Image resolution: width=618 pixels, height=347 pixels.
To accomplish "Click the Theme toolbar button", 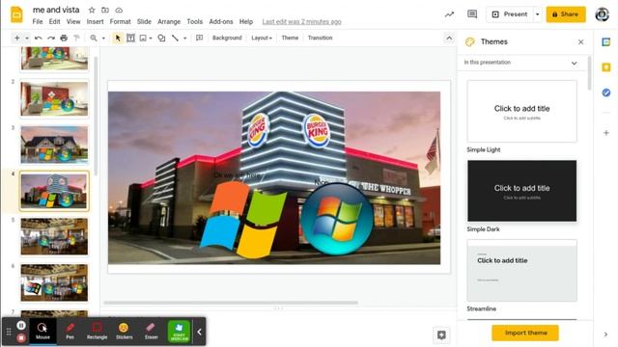I will tap(290, 38).
